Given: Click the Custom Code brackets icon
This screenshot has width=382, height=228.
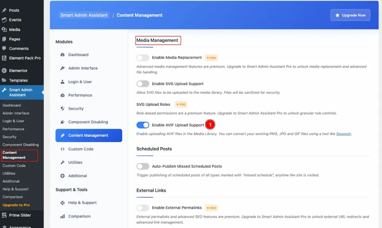Looking at the screenshot, I should [63, 149].
